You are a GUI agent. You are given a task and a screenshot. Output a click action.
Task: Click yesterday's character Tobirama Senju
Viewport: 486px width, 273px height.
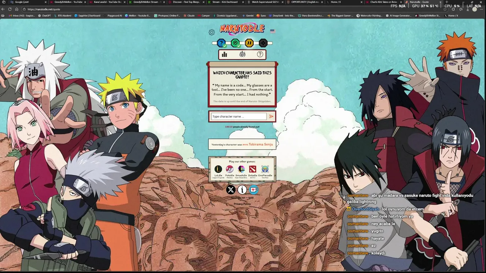(x=261, y=144)
